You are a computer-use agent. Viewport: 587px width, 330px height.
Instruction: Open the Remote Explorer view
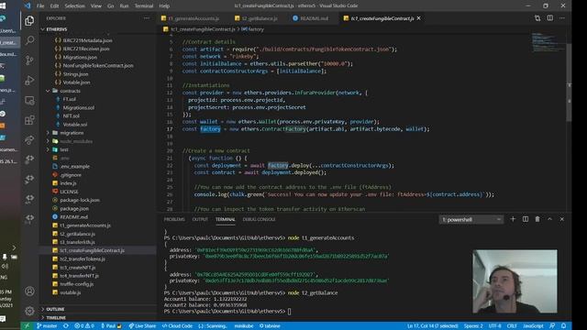click(x=29, y=100)
